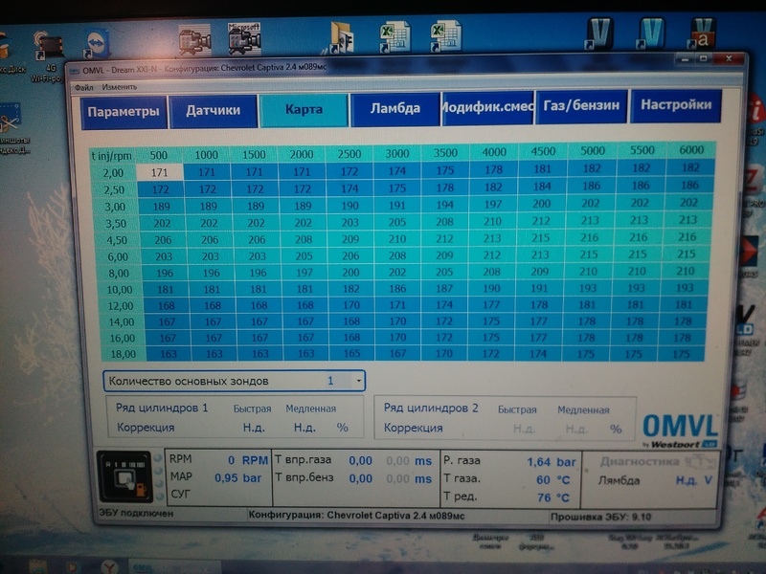This screenshot has height=574, width=766.
Task: Click the 1000 rpm column header
Action: click(206, 155)
